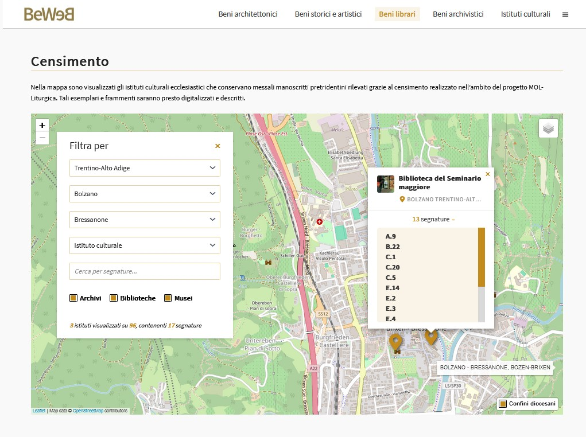
Task: Open signature C.20 from the list
Action: pyautogui.click(x=393, y=267)
